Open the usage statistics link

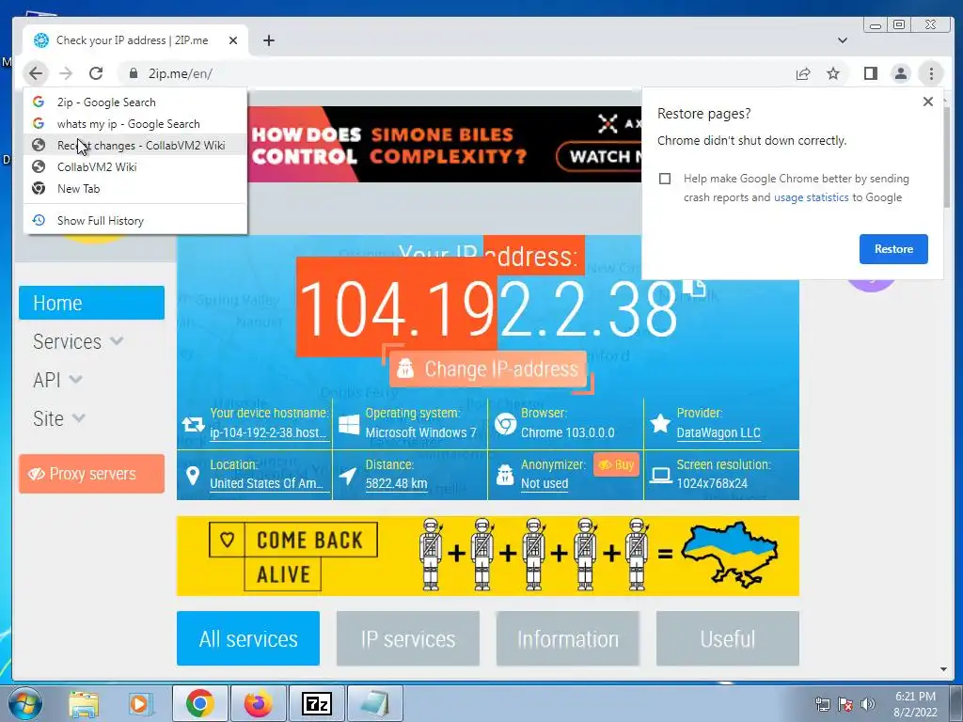811,197
